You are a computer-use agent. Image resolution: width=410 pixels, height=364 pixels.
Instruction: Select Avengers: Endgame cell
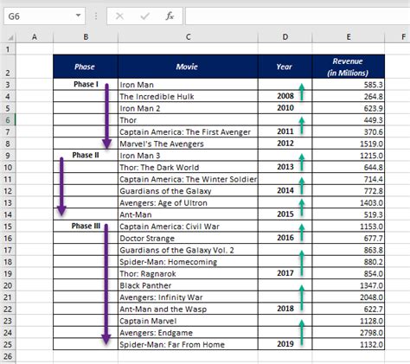coord(188,333)
